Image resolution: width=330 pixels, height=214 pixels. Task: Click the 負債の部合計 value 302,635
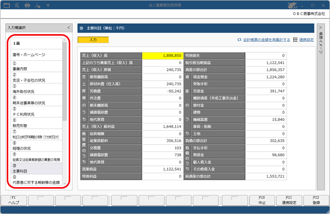coord(266,141)
